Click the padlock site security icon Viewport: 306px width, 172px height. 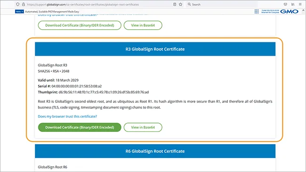(x=24, y=4)
